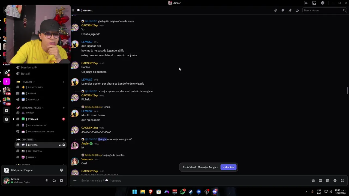Open volume control in system tray
This screenshot has height=196, width=349.
[x=330, y=192]
